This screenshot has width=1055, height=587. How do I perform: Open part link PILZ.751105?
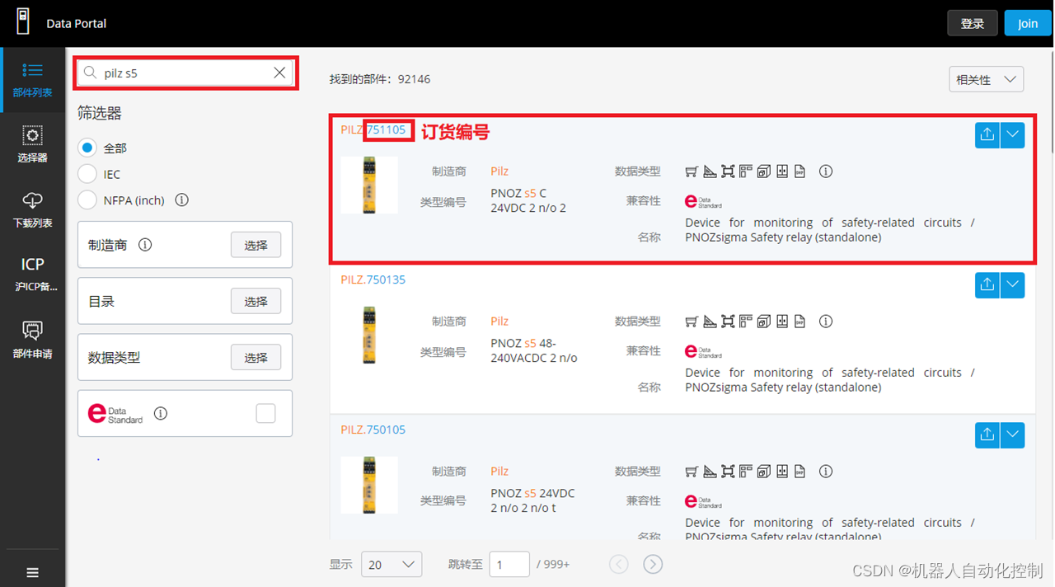373,129
